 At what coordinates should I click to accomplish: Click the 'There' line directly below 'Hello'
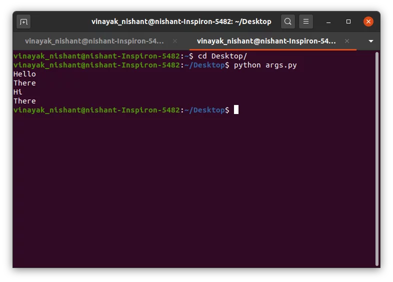coord(24,83)
